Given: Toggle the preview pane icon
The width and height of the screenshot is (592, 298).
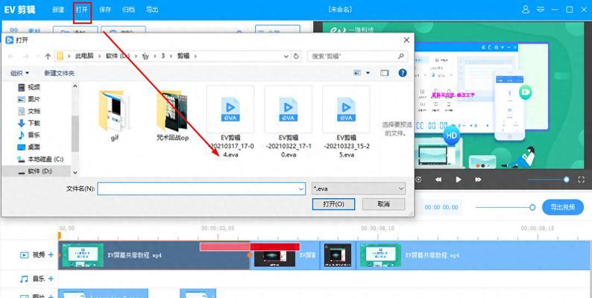Looking at the screenshot, I should coord(384,73).
